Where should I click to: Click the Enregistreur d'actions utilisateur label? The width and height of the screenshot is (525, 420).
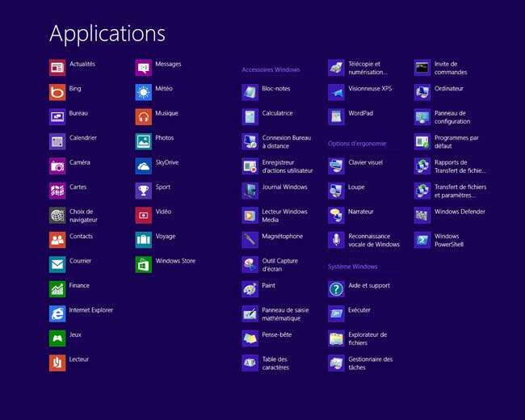[x=288, y=166]
